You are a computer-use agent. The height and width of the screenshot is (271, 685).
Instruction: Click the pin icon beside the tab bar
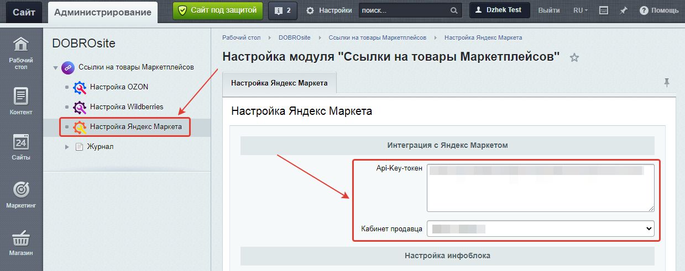point(667,82)
